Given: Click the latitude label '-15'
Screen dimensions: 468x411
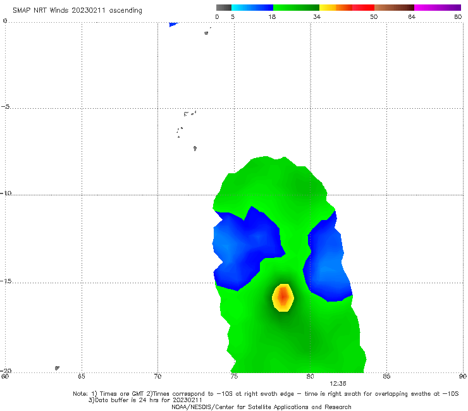Looking at the screenshot, I should (x=6, y=281).
